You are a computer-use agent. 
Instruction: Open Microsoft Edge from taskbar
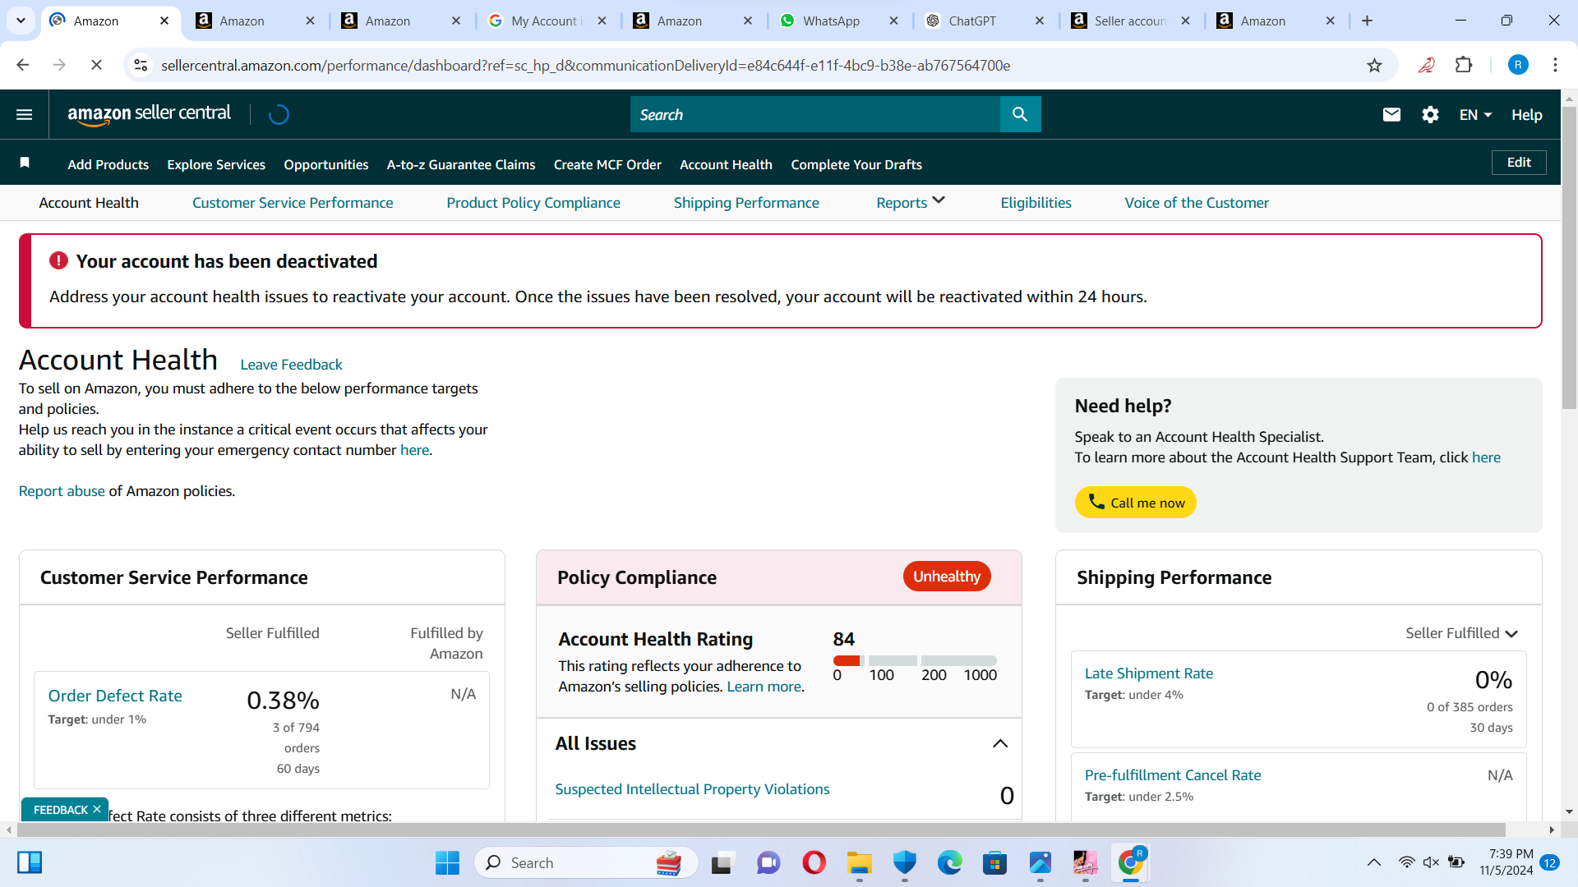tap(949, 862)
